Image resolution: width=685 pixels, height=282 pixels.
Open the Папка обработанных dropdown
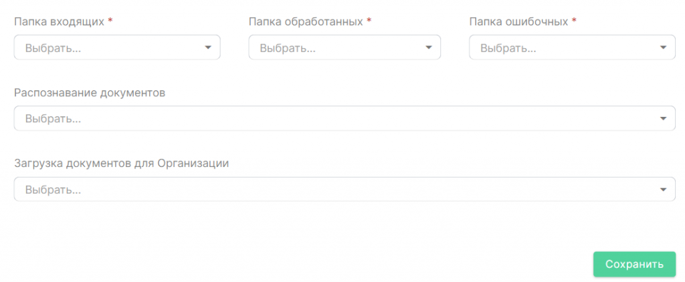click(x=345, y=47)
